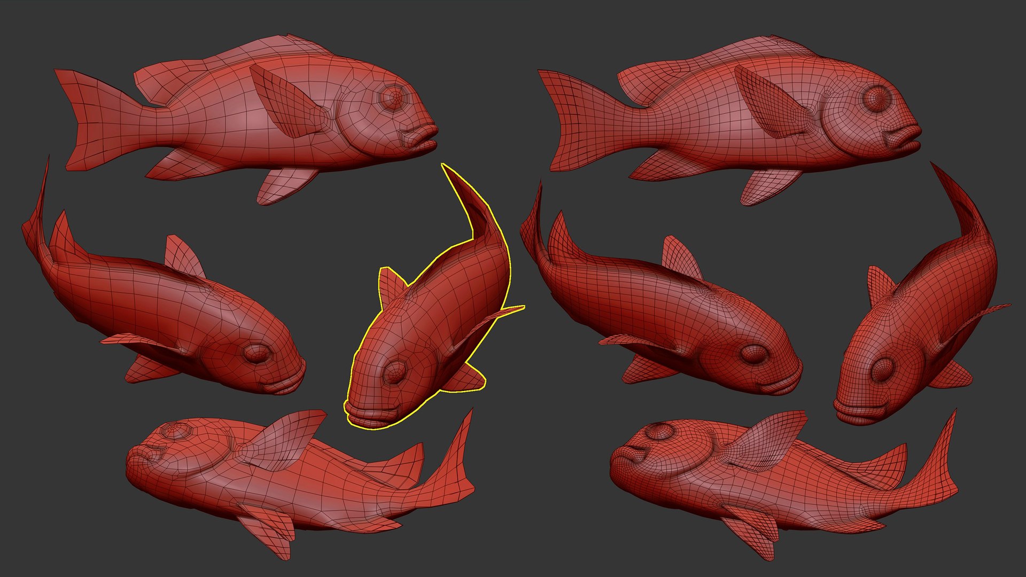The width and height of the screenshot is (1026, 577).
Task: Select the dense-mesh side-view fish facing right
Action: click(729, 120)
